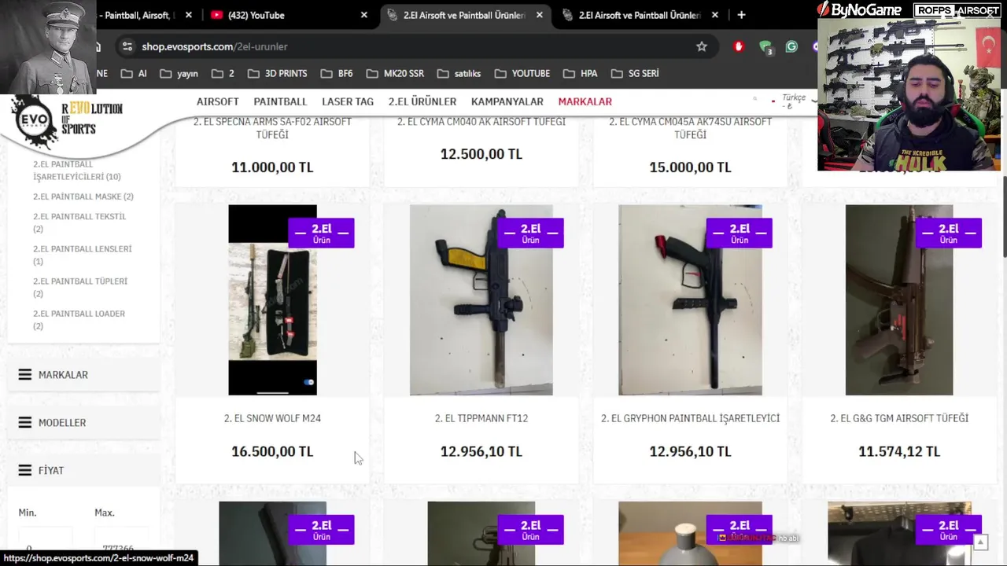Open the Tippmann FT12 product photo
Image resolution: width=1007 pixels, height=566 pixels.
pyautogui.click(x=481, y=300)
